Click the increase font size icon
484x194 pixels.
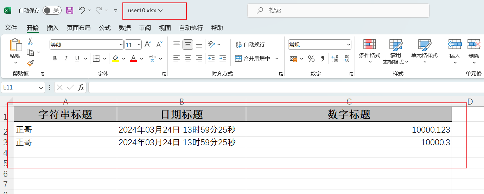[148, 45]
